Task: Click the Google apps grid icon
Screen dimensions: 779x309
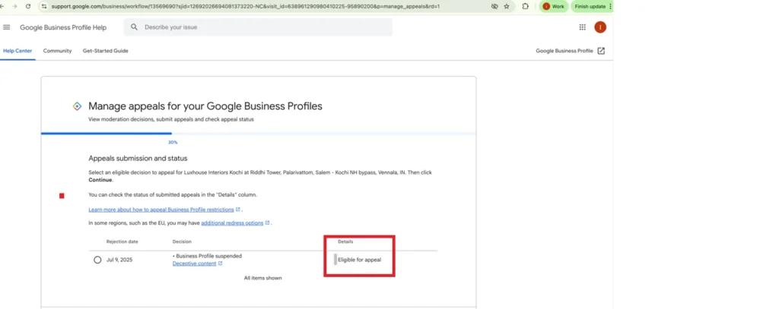Action: pyautogui.click(x=583, y=27)
